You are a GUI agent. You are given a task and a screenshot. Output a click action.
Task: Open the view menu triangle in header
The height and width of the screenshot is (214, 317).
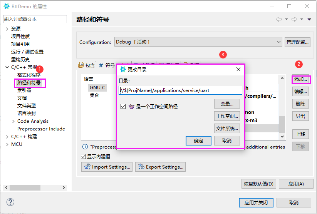pos(309,19)
